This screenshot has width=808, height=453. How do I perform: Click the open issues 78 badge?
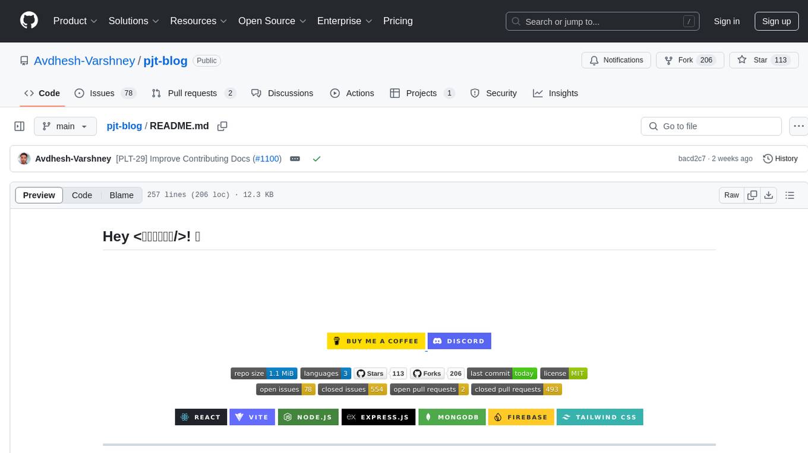point(286,390)
